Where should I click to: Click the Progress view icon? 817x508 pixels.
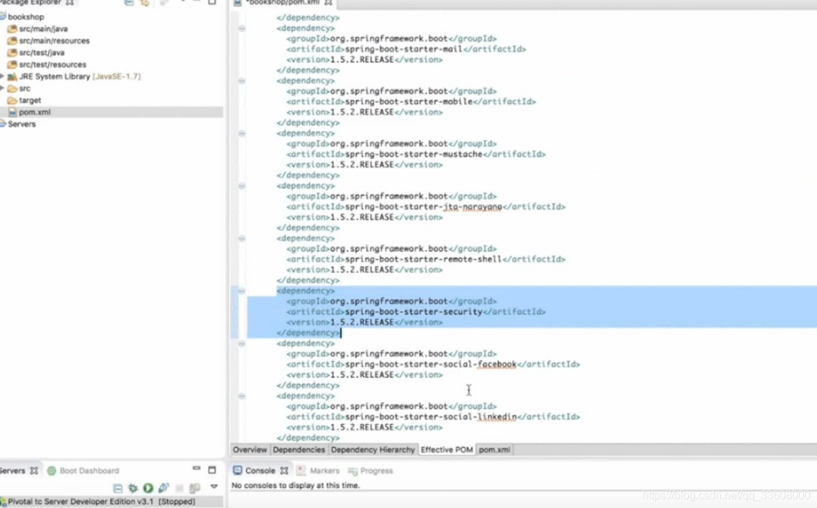353,471
